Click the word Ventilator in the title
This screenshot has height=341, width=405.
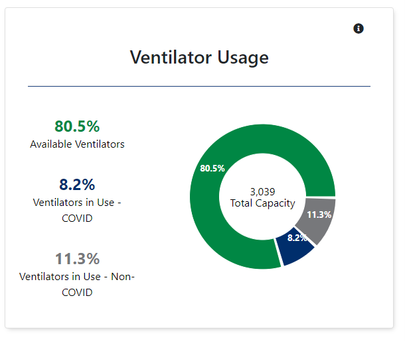[x=171, y=58]
